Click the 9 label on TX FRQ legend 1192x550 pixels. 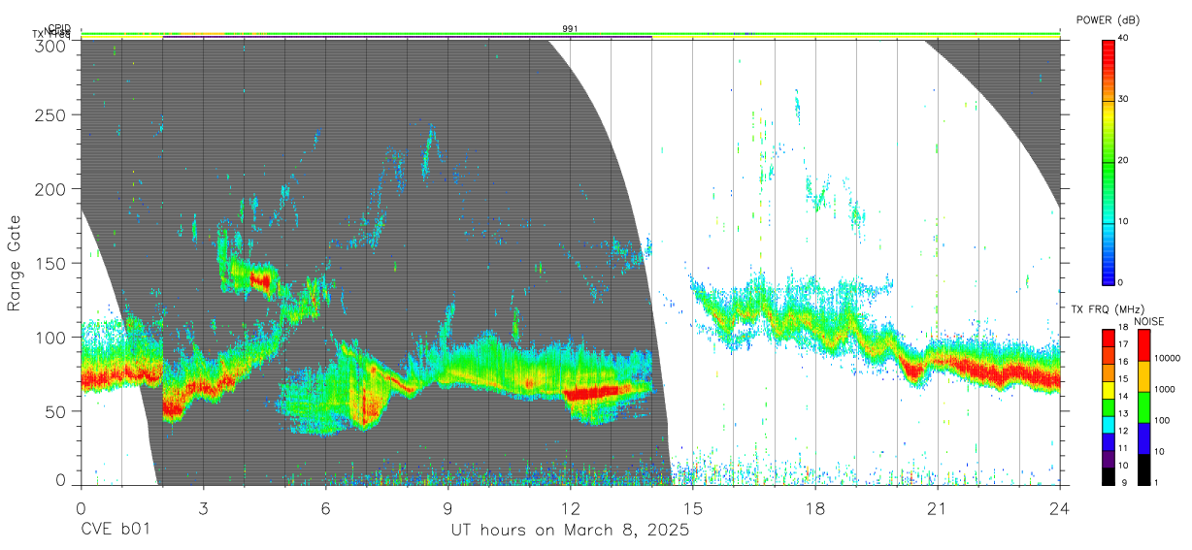tap(1123, 482)
